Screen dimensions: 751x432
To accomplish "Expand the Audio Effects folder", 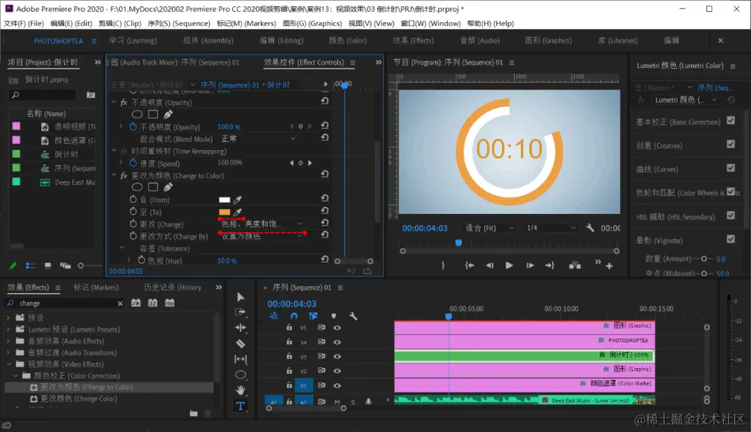I will pos(8,340).
